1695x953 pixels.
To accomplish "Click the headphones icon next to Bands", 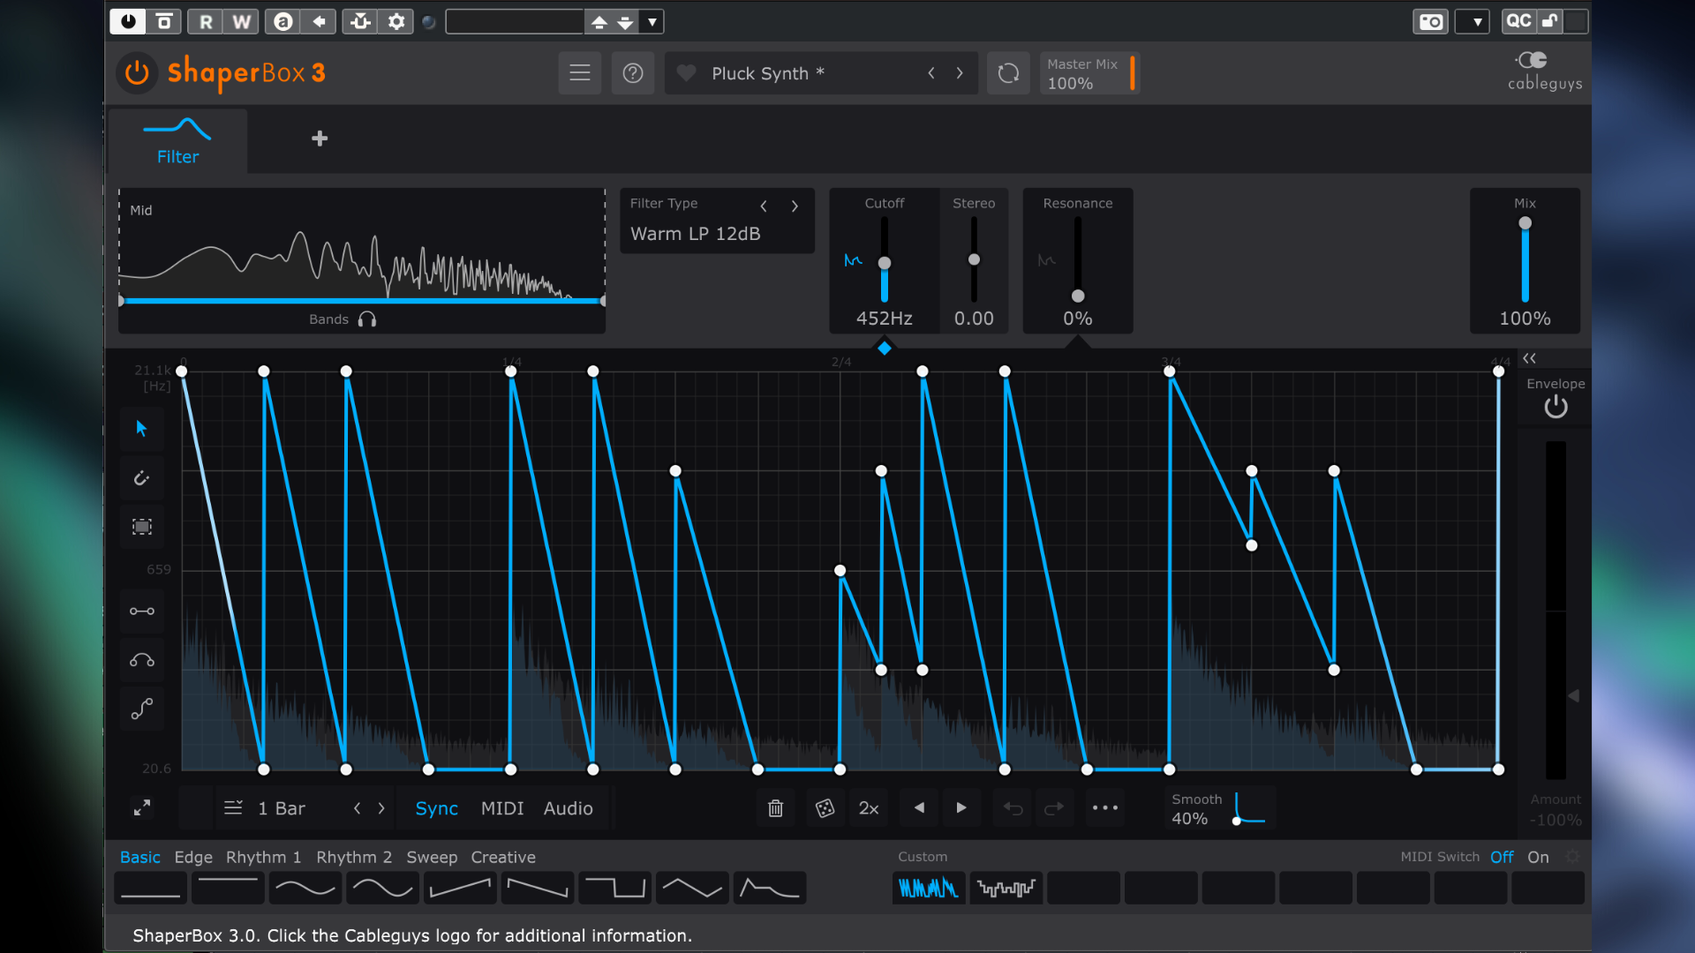I will 367,319.
